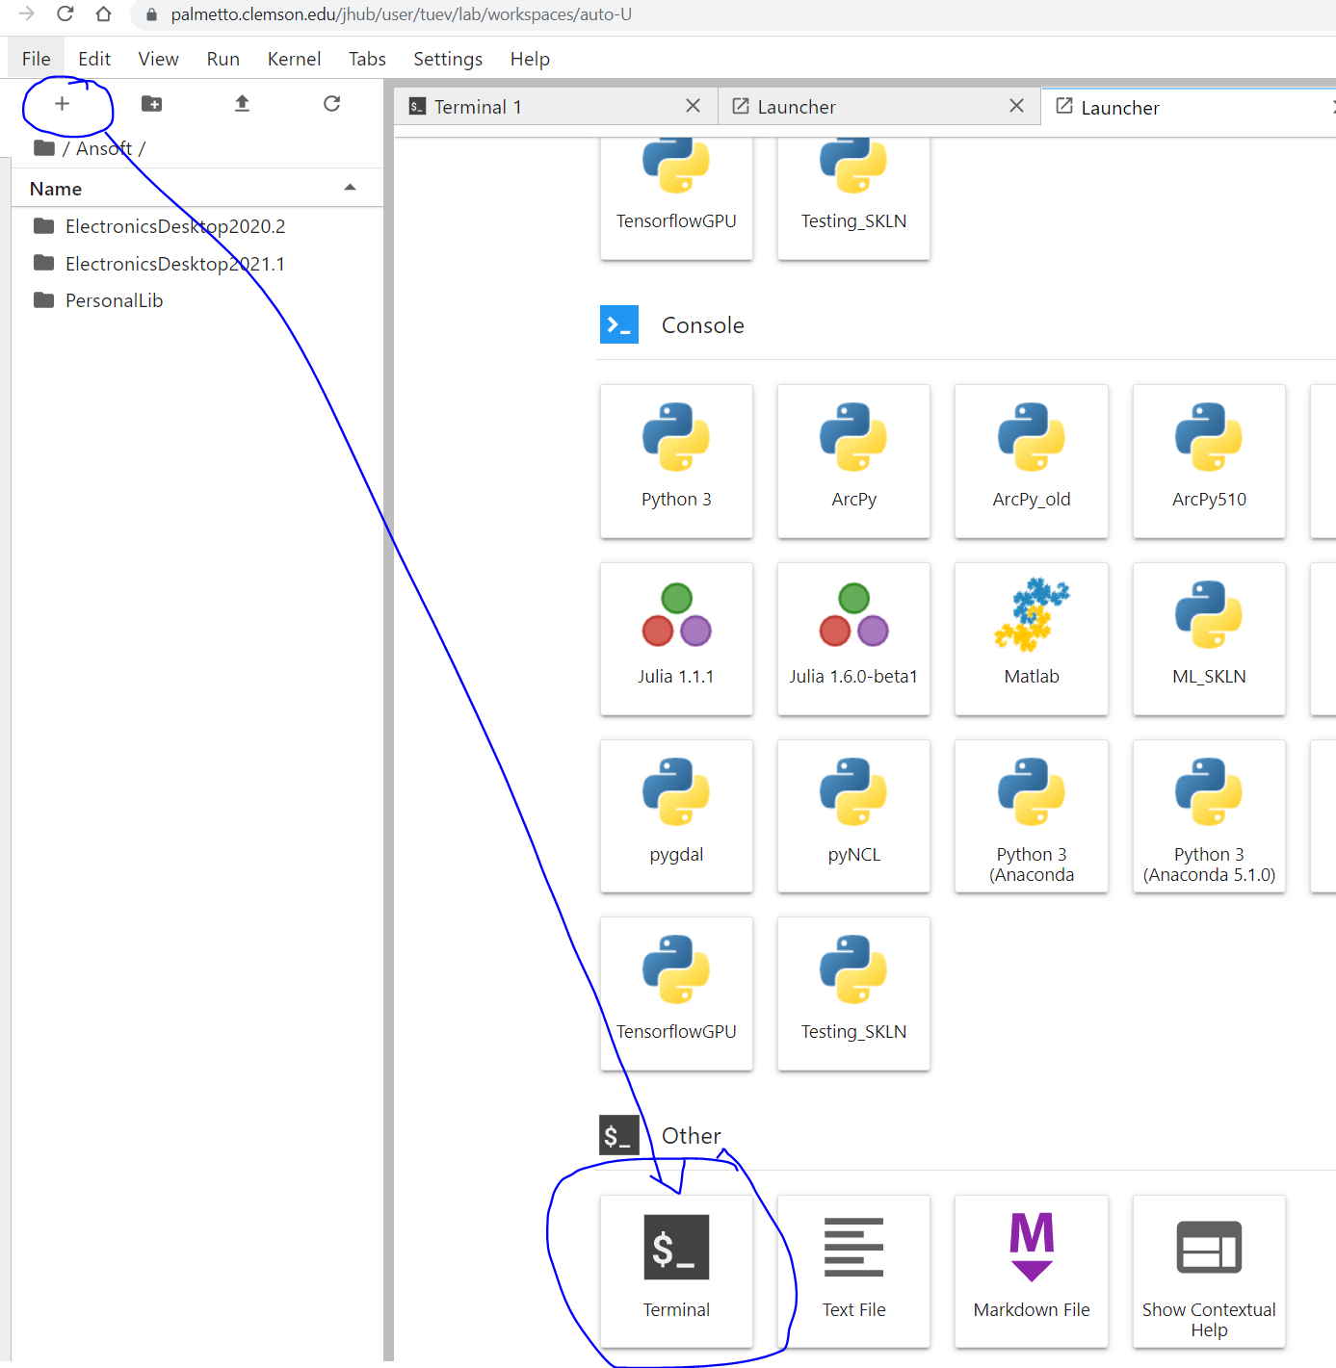Viewport: 1336px width, 1368px height.
Task: Click the New Launcher plus button
Action: (62, 103)
